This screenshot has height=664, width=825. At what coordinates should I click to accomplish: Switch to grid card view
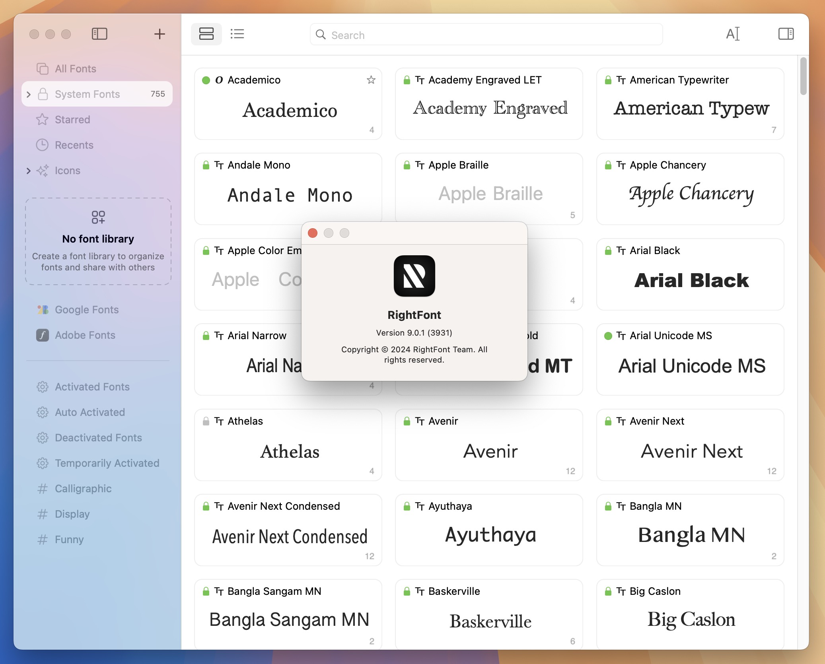206,34
